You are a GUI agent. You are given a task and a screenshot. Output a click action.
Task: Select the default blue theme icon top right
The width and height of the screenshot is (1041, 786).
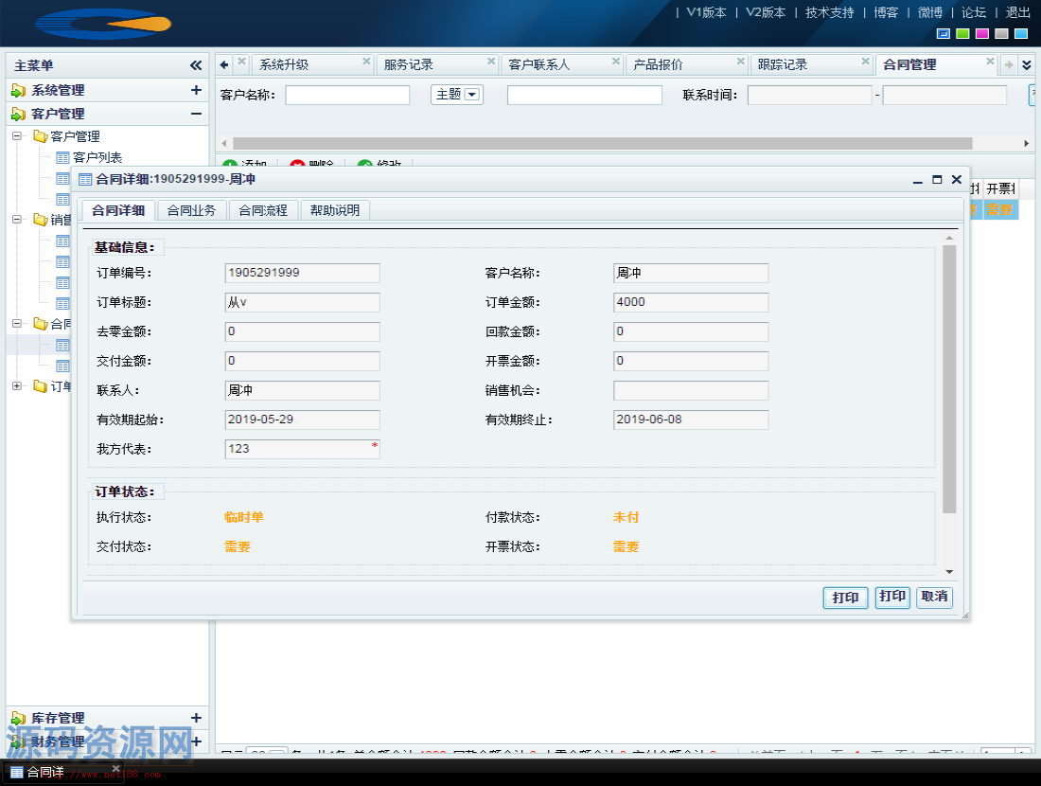tap(943, 33)
